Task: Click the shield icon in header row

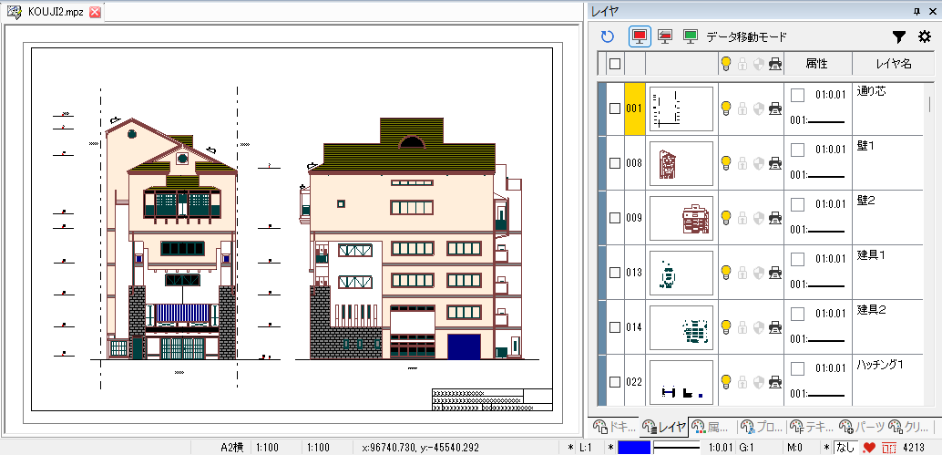Action: coord(759,63)
